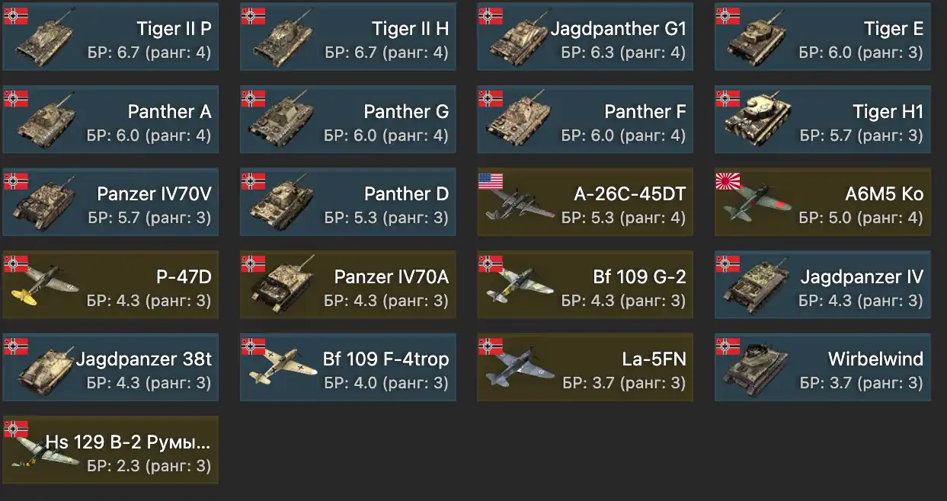947x501 pixels.
Task: Select the Panther G label
Action: tap(406, 112)
